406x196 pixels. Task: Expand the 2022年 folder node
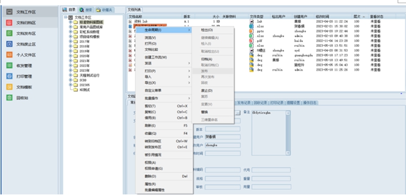point(70,66)
